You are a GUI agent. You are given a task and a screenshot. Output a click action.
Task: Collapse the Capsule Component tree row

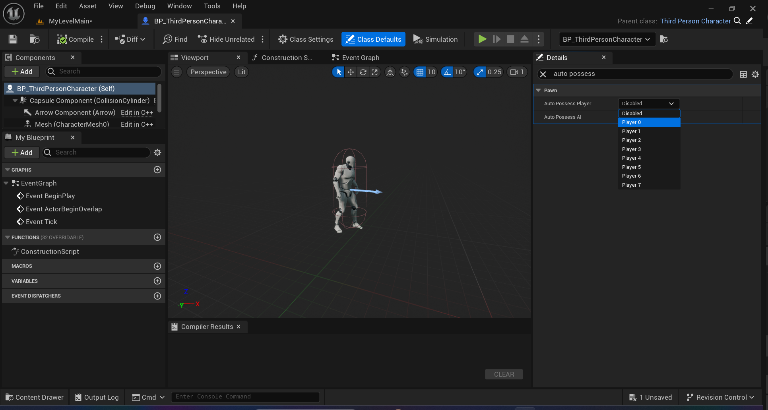click(15, 101)
